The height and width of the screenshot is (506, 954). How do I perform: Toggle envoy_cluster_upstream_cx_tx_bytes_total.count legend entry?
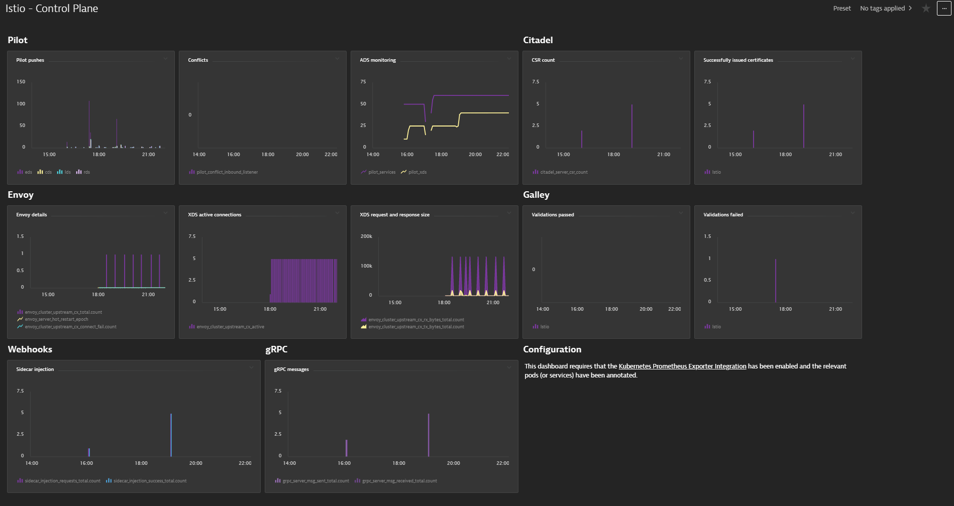[412, 327]
